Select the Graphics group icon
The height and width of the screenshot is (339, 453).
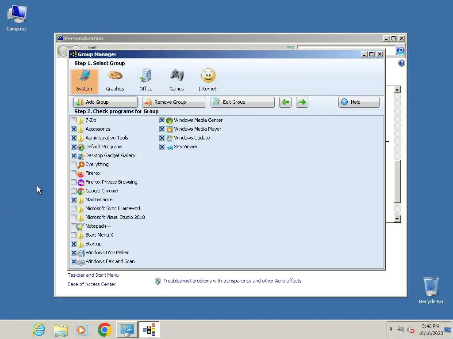point(115,81)
